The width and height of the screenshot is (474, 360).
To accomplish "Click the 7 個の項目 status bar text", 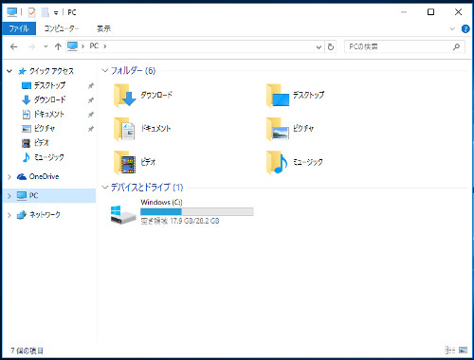I will [27, 351].
